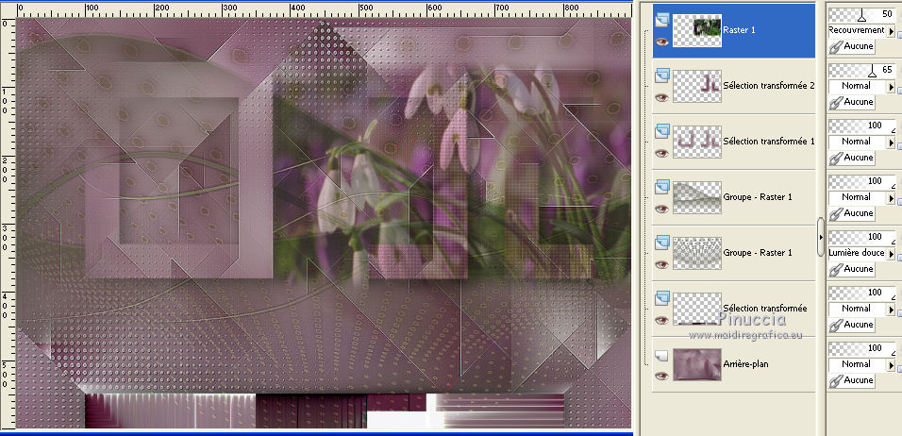Click opacity slider of Normal-blend Groupe - Raster 1
The image size is (902, 436).
click(861, 181)
